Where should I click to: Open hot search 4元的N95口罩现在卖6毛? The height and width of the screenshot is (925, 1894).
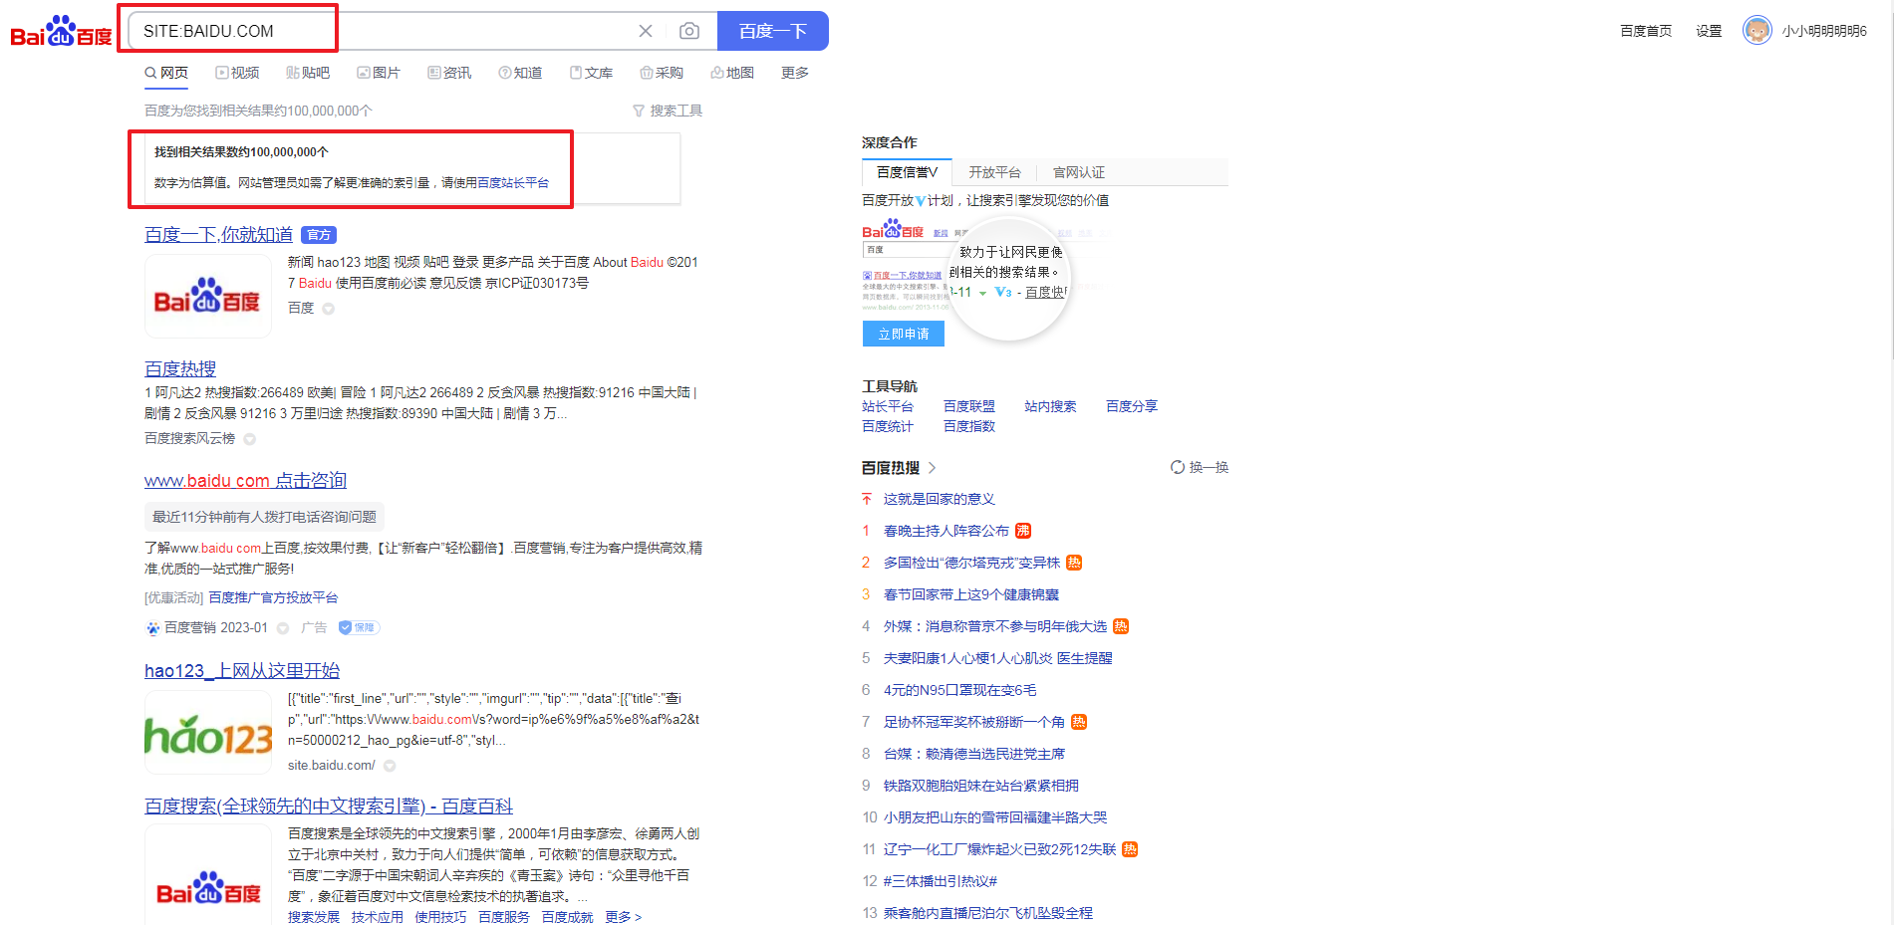pyautogui.click(x=960, y=690)
